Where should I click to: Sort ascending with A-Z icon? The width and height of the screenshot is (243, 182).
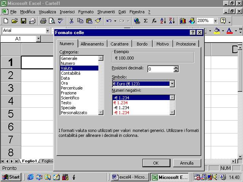pos(163,21)
